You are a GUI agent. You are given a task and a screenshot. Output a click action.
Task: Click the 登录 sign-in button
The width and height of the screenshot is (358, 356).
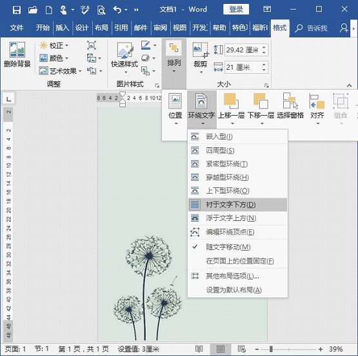coord(236,10)
